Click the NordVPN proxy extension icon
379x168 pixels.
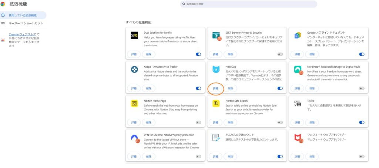click(x=135, y=138)
